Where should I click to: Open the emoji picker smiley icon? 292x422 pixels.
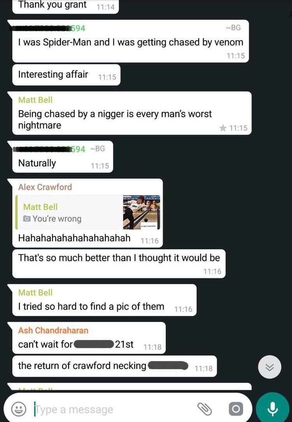coord(19,409)
